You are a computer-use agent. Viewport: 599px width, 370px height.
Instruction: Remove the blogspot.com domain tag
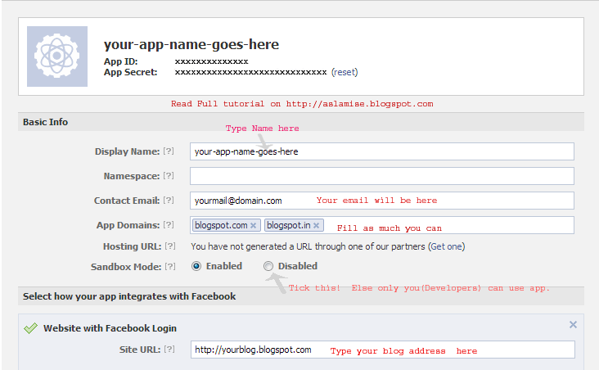(x=254, y=225)
